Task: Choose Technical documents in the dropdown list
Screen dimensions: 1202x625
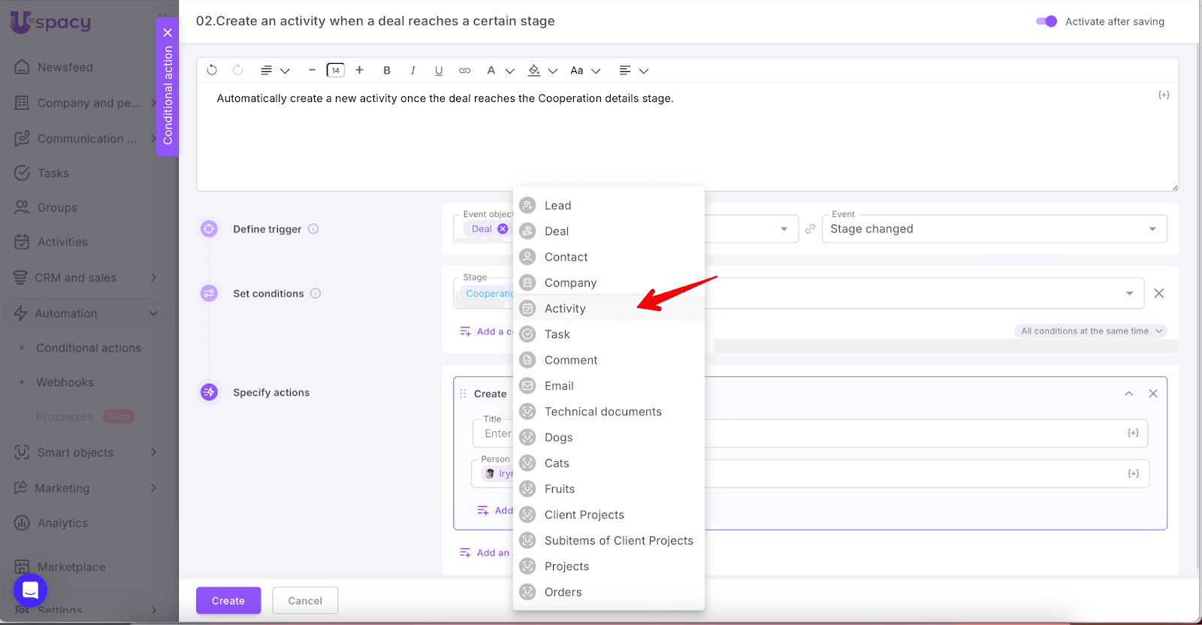Action: 603,412
